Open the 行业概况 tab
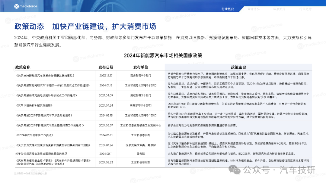The height and width of the screenshot is (183, 326). click(228, 9)
